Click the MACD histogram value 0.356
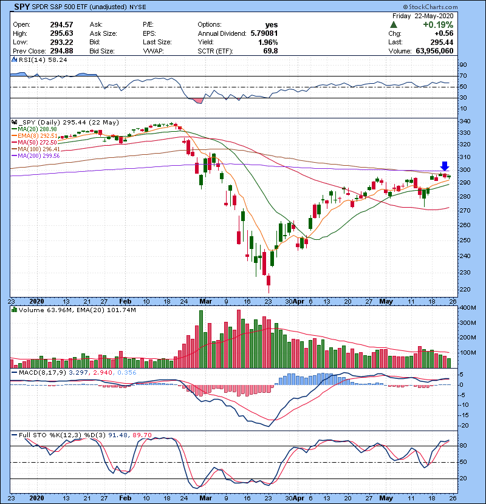The image size is (486, 504). click(x=127, y=373)
